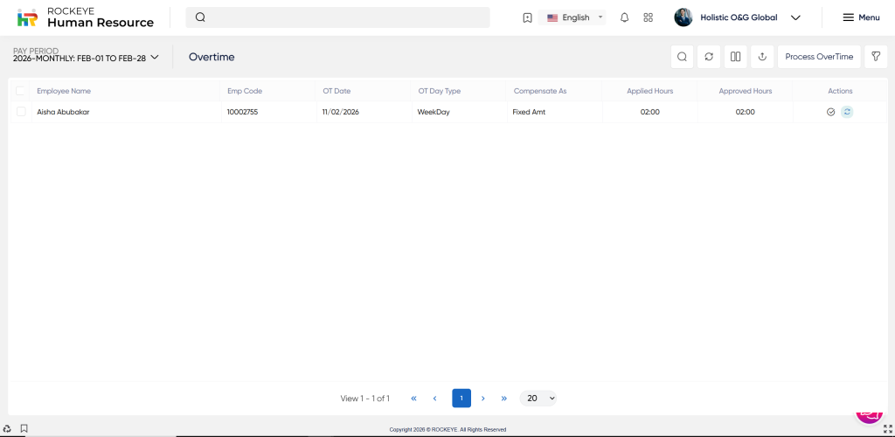This screenshot has height=437, width=895.
Task: Open the filter funnel icon
Action: point(875,57)
